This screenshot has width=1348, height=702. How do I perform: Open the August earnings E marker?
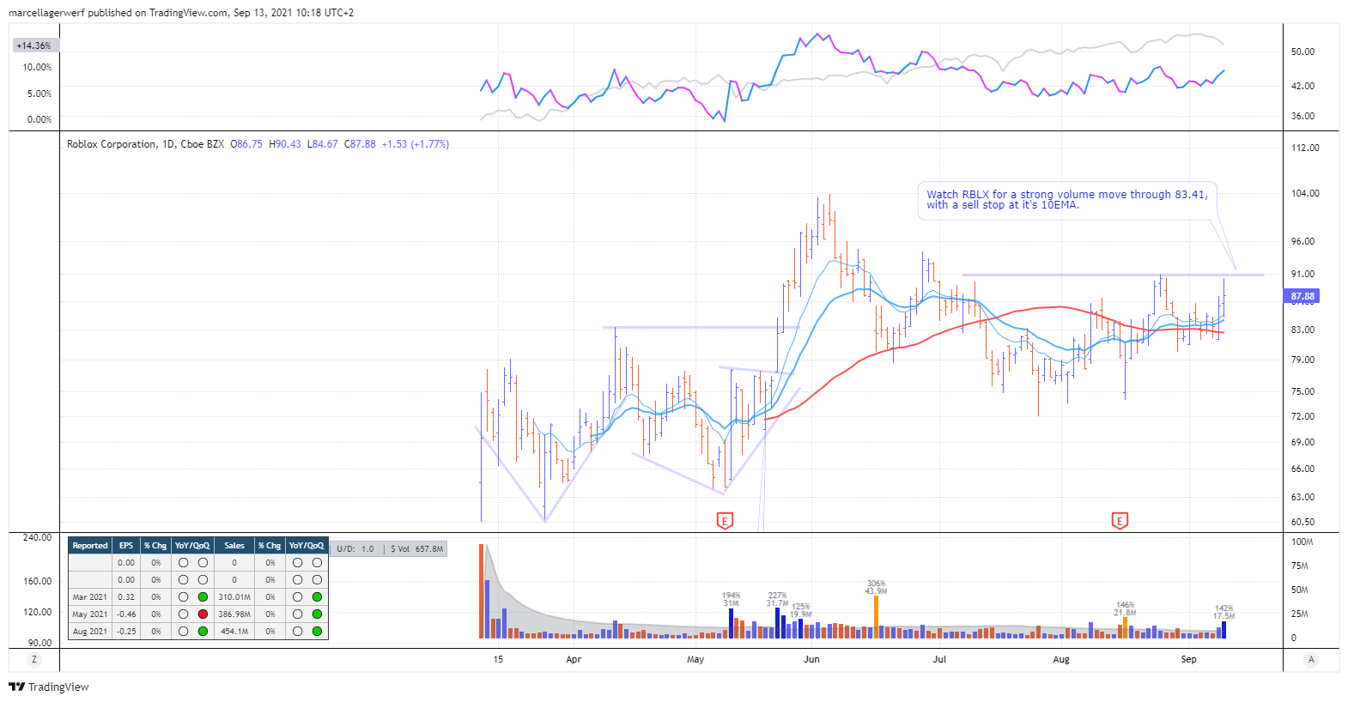coord(1120,521)
